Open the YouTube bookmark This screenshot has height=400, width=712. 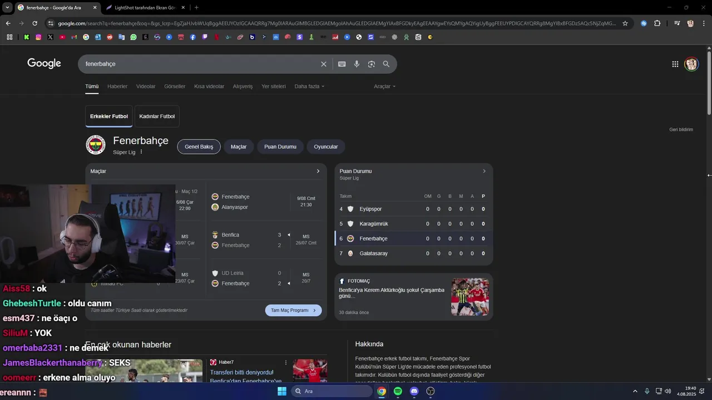click(x=62, y=37)
